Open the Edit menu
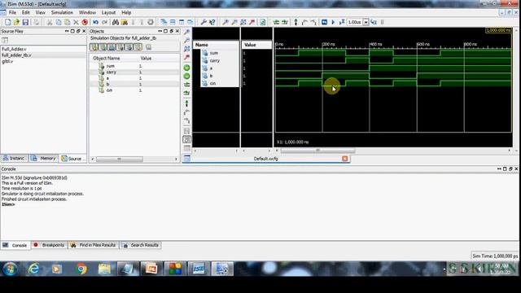The width and height of the screenshot is (521, 293). tap(25, 13)
